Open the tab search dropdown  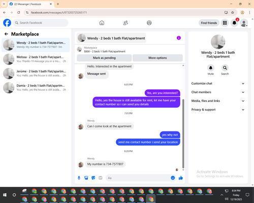click(x=4, y=4)
